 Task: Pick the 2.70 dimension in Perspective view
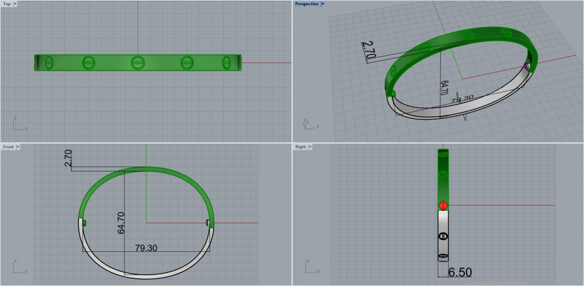tap(368, 50)
